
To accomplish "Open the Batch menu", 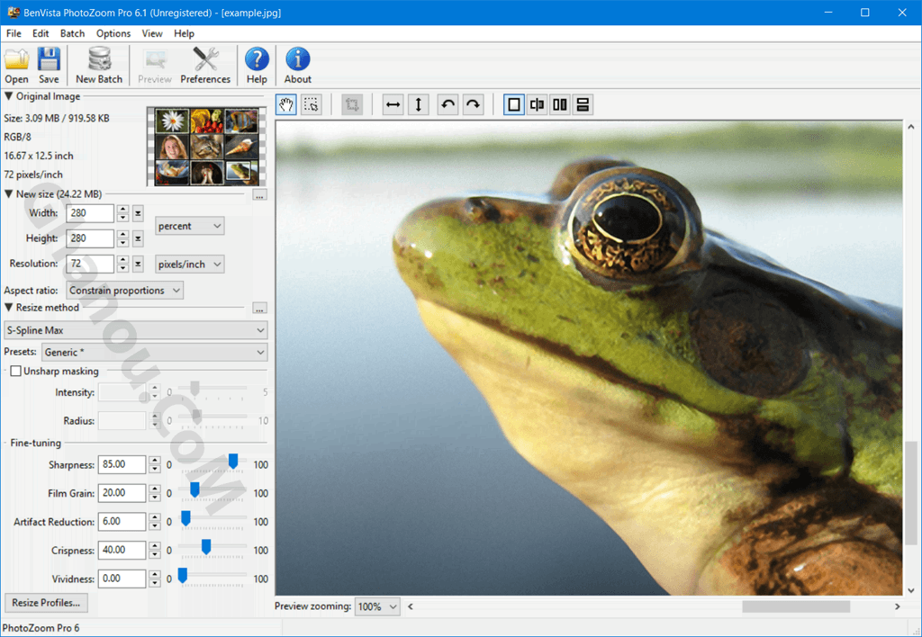I will (x=72, y=33).
